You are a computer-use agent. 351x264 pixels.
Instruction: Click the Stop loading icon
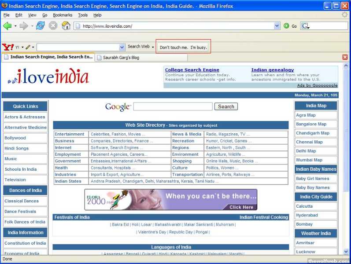tap(53, 26)
